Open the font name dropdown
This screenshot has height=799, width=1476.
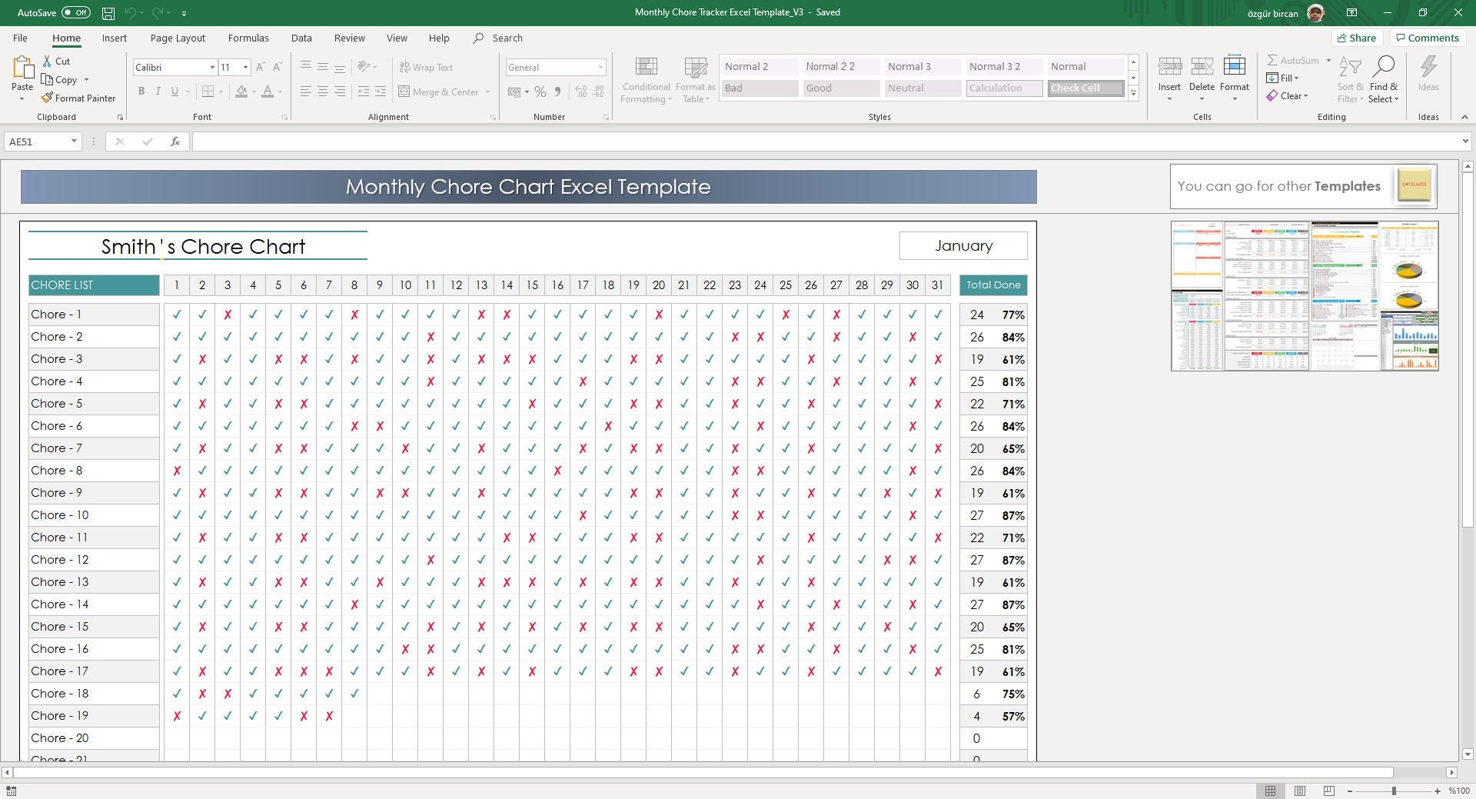click(213, 67)
